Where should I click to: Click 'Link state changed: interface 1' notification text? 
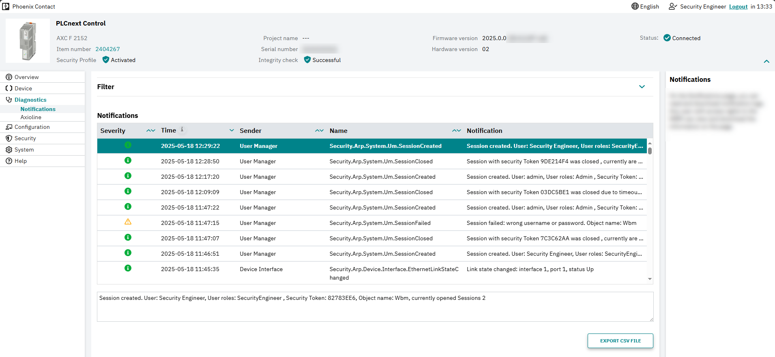(x=530, y=269)
